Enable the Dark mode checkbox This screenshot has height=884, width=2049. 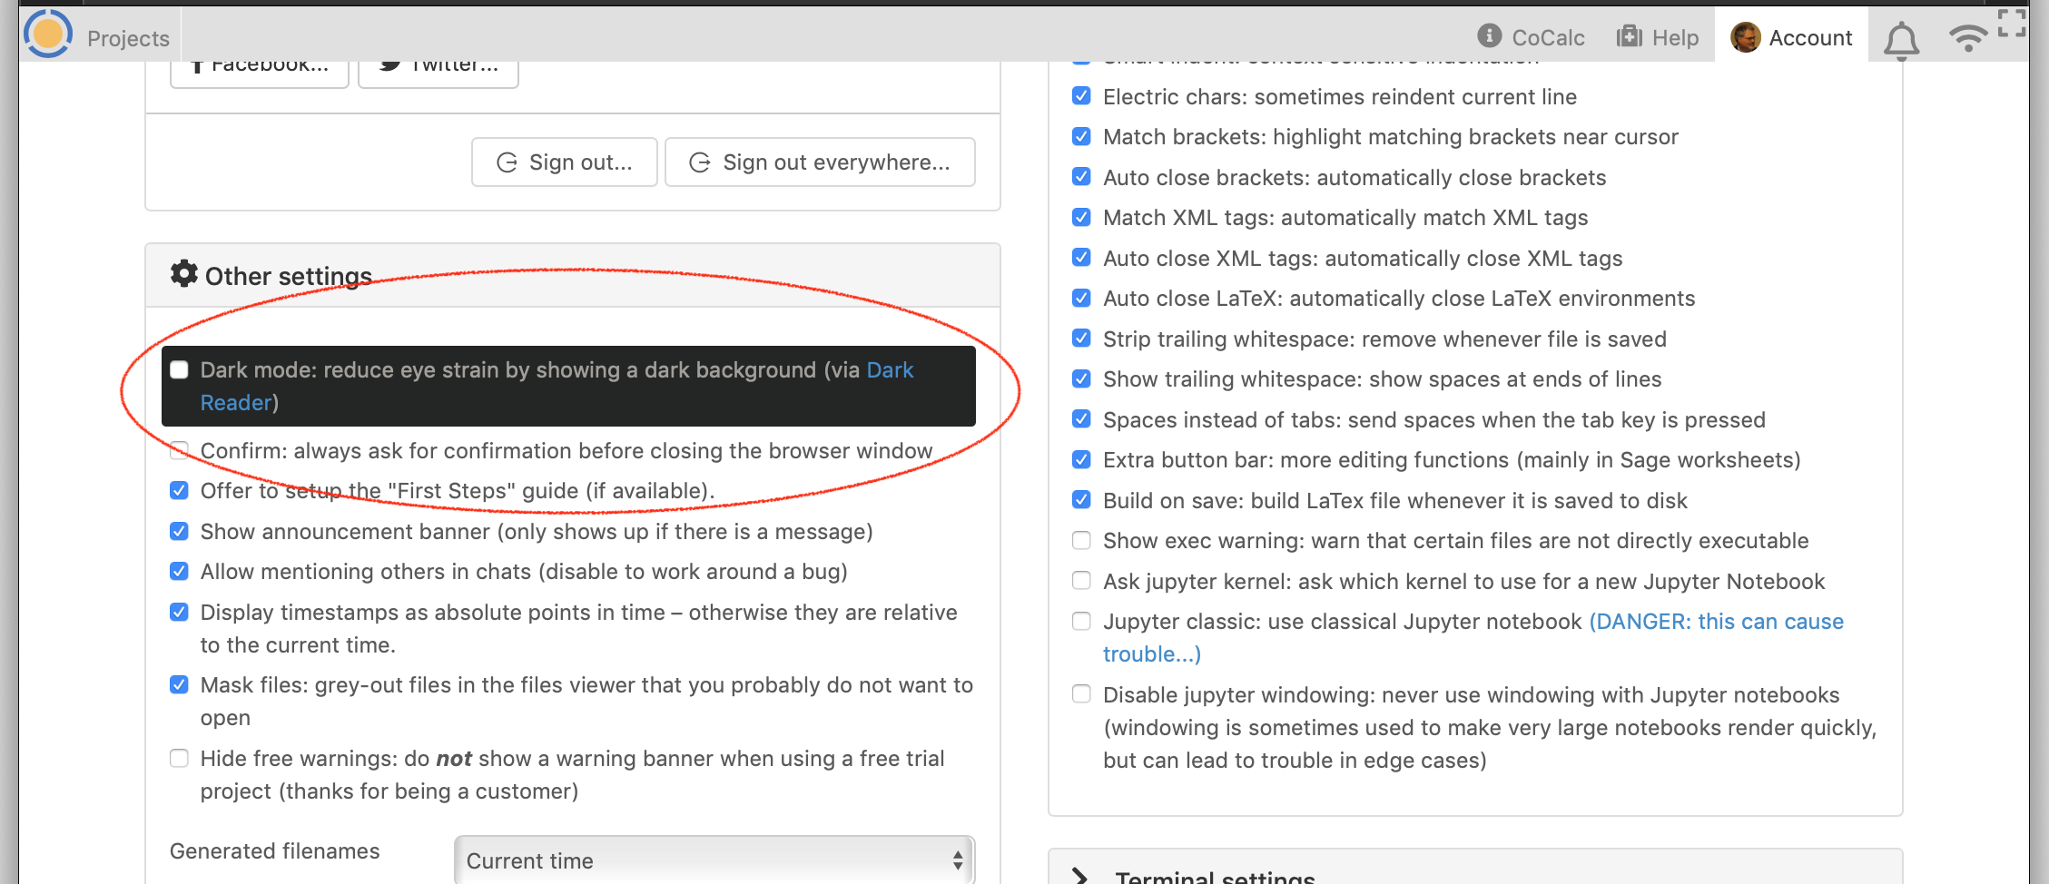coord(180,370)
